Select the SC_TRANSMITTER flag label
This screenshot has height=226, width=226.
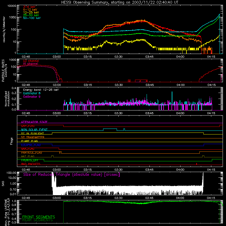[x=33, y=137]
